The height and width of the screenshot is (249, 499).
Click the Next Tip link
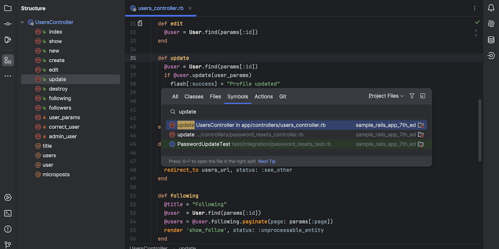tap(267, 161)
